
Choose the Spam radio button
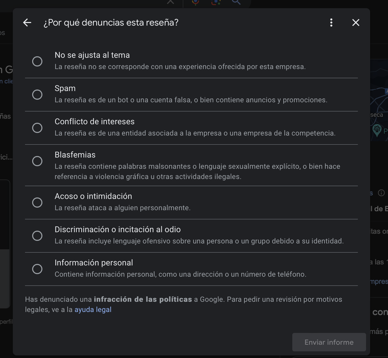37,95
